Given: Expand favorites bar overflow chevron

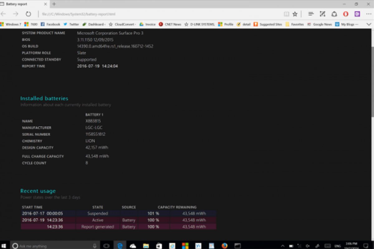Looking at the screenshot, I should coord(369,24).
